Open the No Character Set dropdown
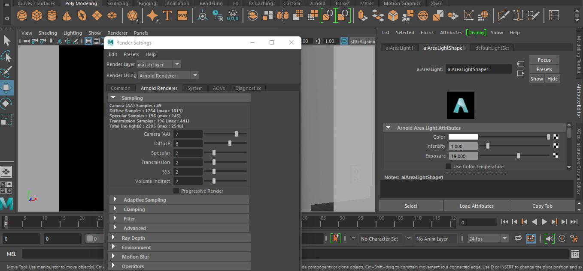 (380, 238)
